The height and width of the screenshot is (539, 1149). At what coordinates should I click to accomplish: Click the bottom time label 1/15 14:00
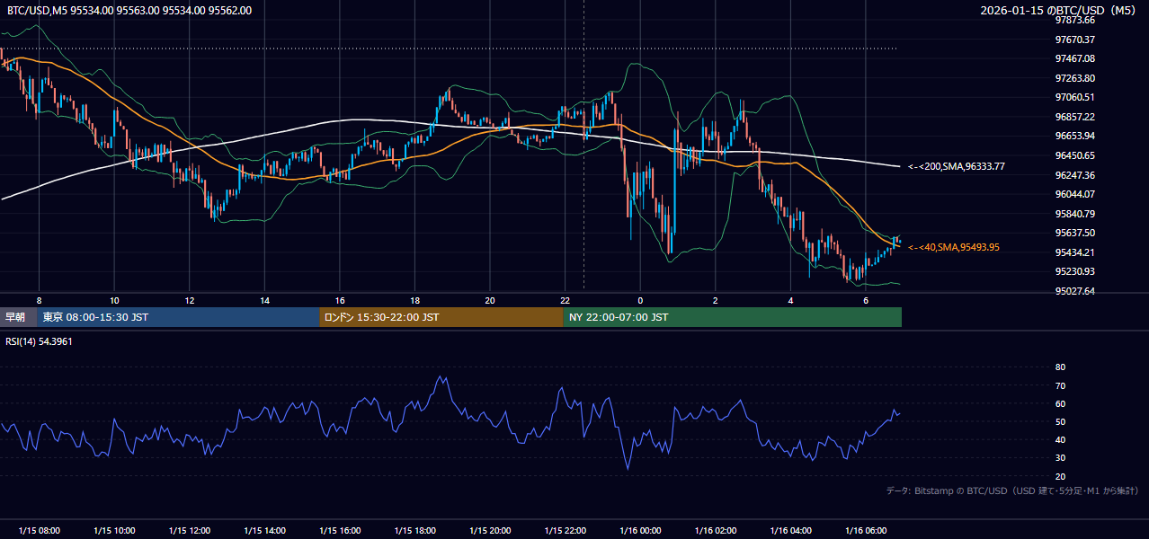coord(264,531)
